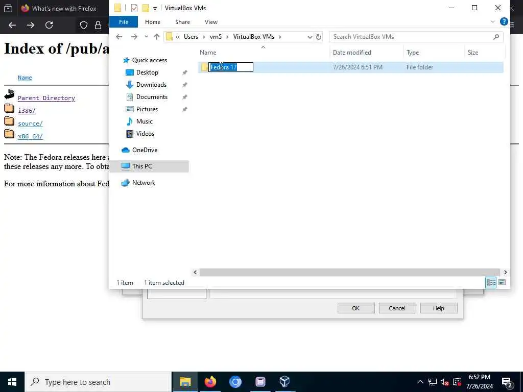Select Music in the navigation pane
Screen dimensions: 523x392
144,121
